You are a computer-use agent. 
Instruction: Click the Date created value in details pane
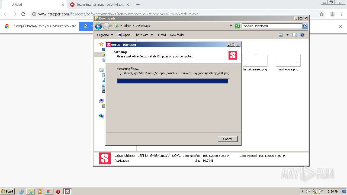click(272, 156)
